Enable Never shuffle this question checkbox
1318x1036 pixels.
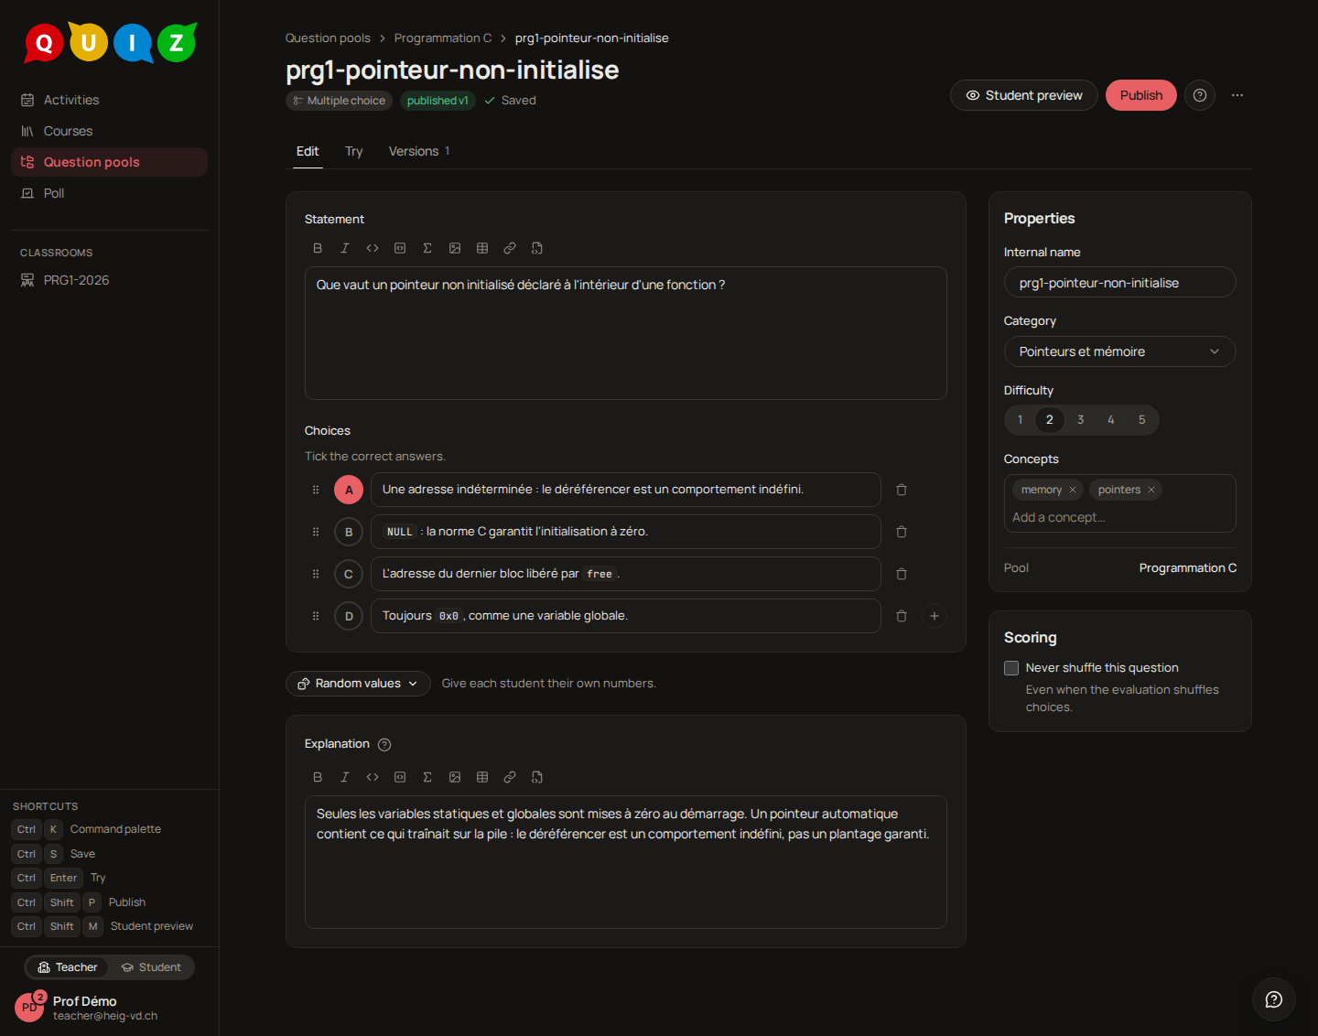tap(1011, 668)
